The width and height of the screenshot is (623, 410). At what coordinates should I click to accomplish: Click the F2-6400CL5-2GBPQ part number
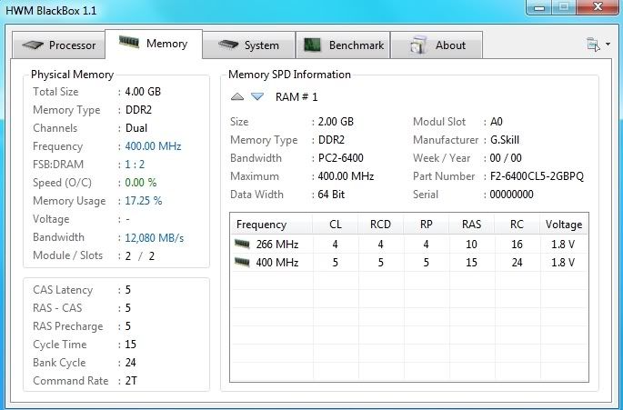click(537, 176)
